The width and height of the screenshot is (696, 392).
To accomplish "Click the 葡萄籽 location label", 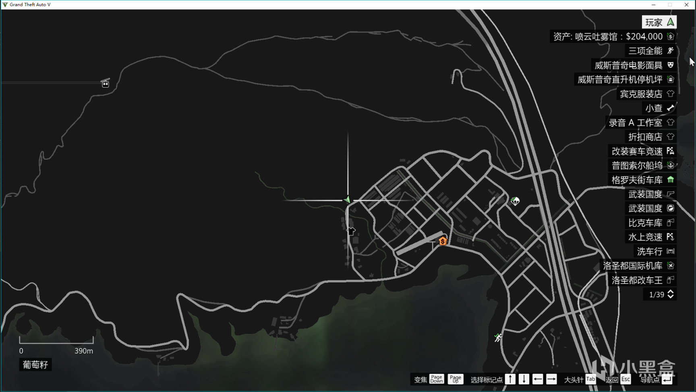I will [x=35, y=365].
